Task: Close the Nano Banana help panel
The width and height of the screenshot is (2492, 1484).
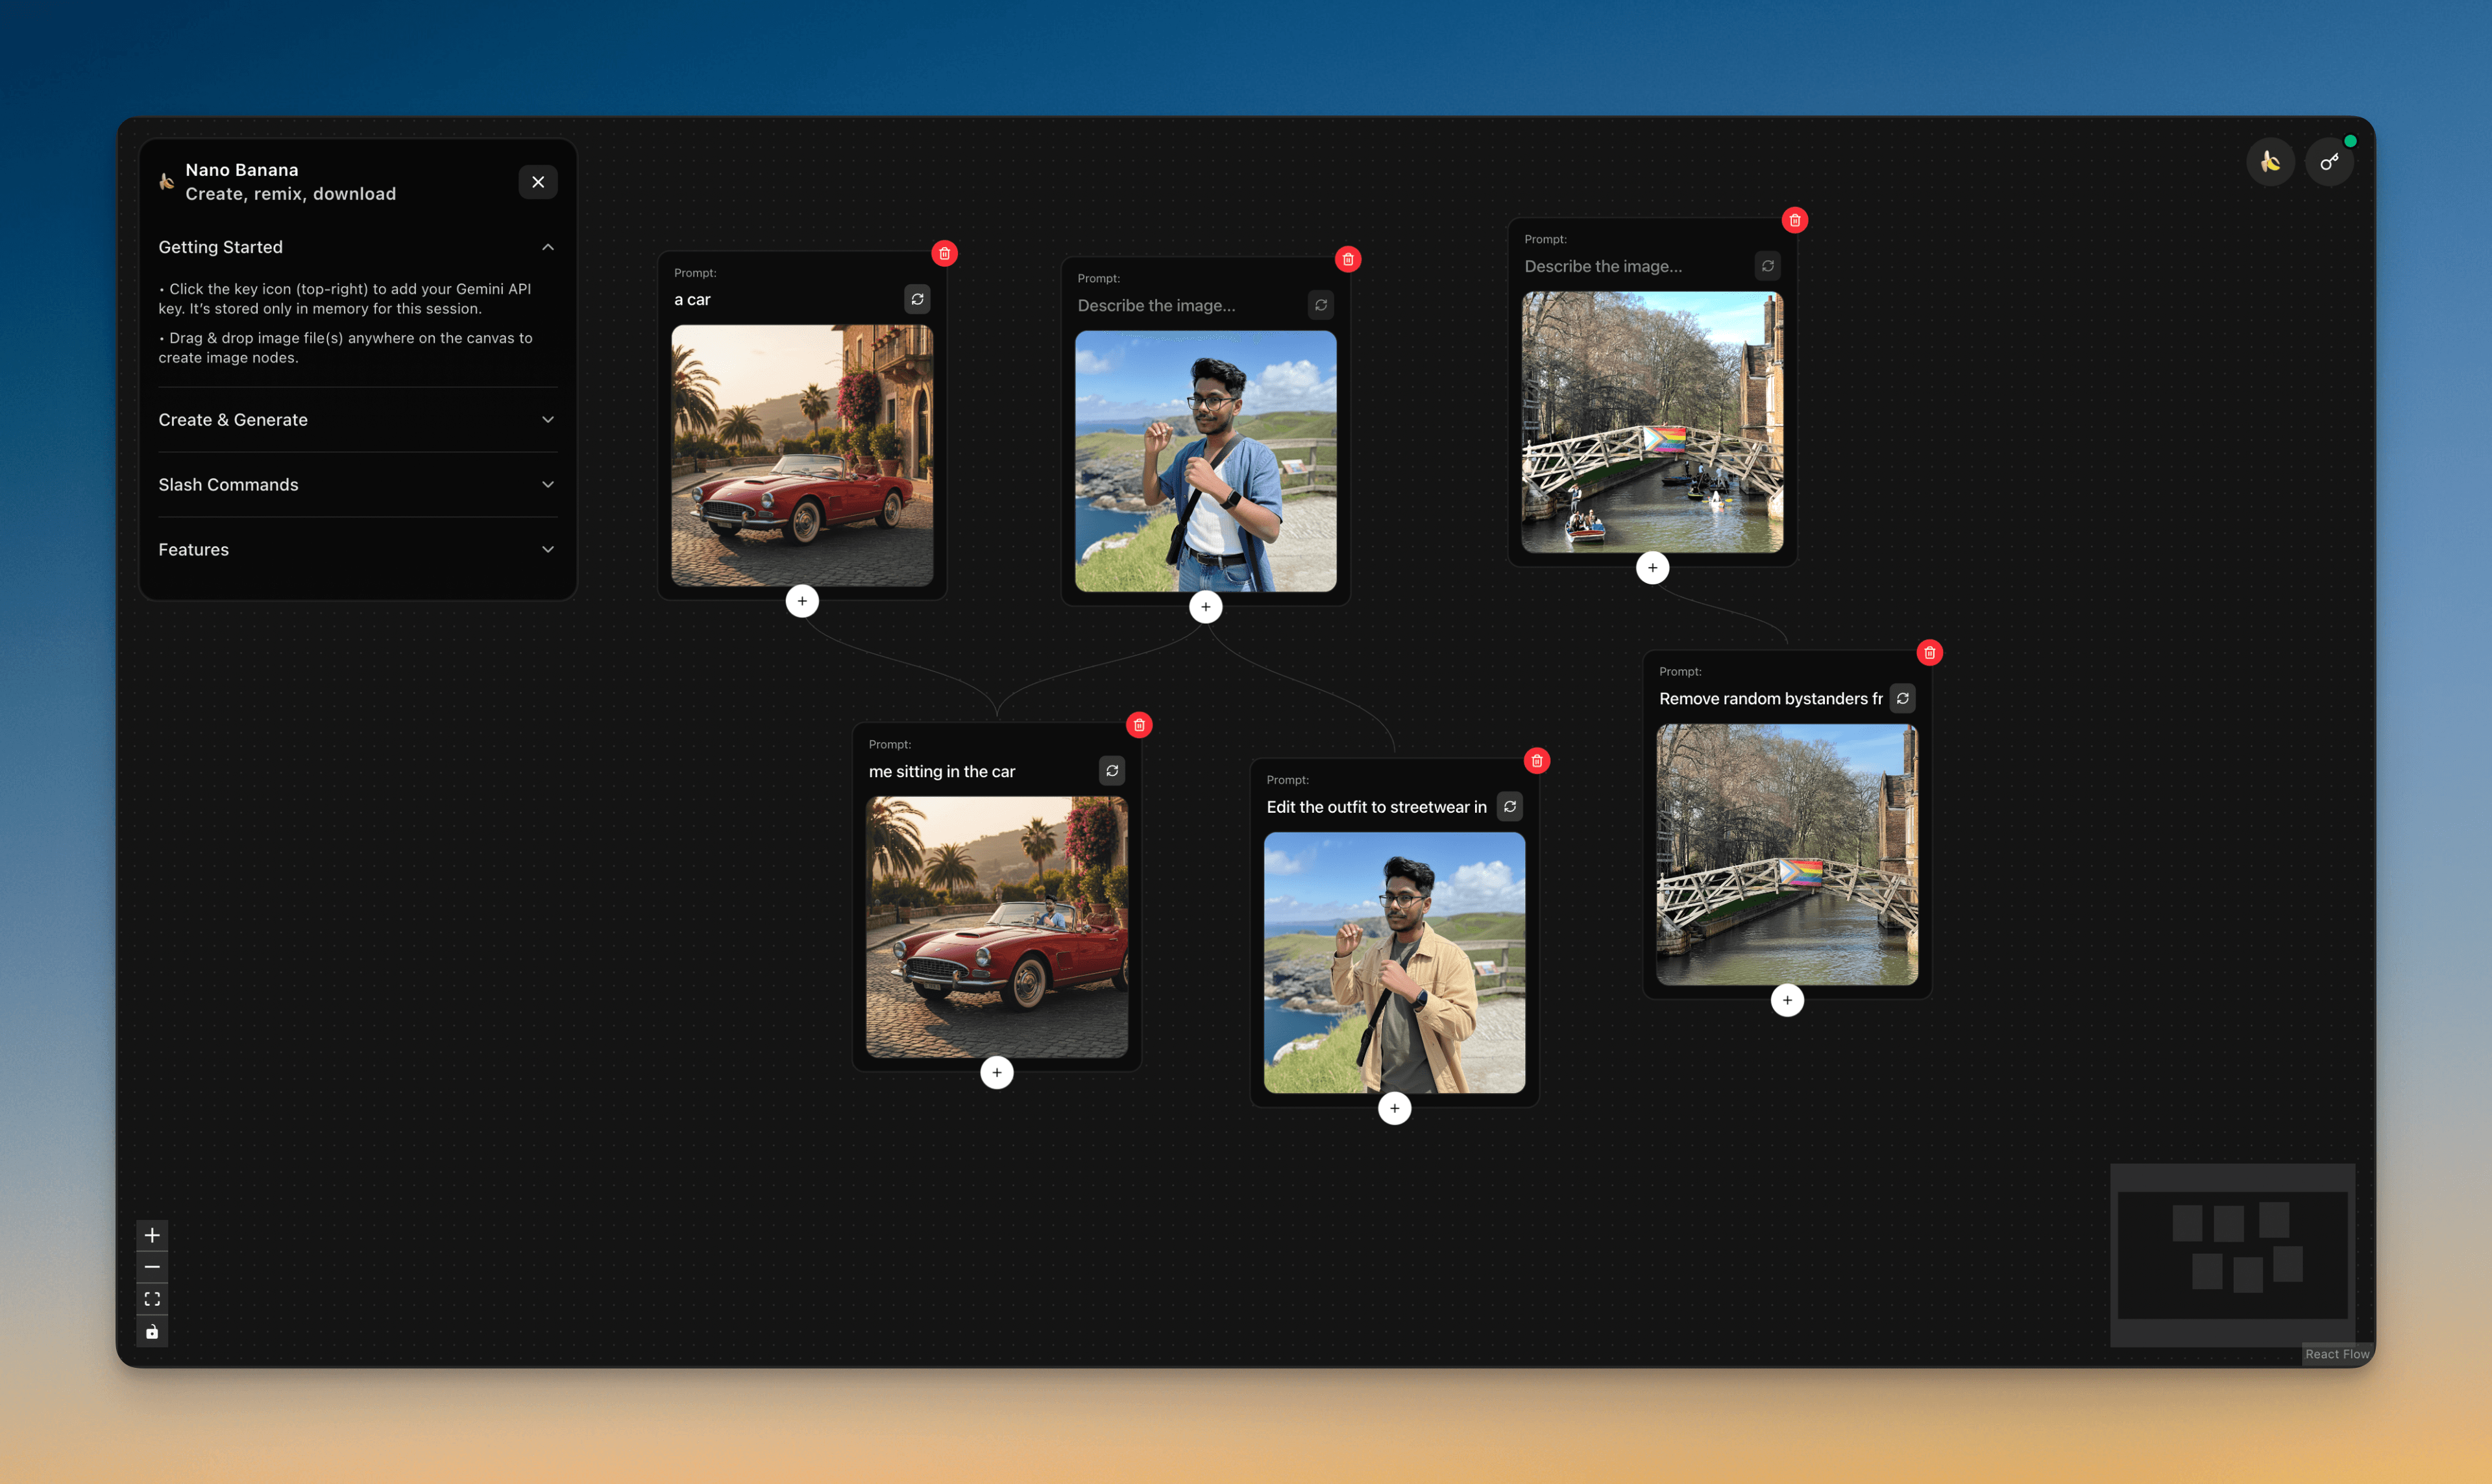Action: [537, 182]
